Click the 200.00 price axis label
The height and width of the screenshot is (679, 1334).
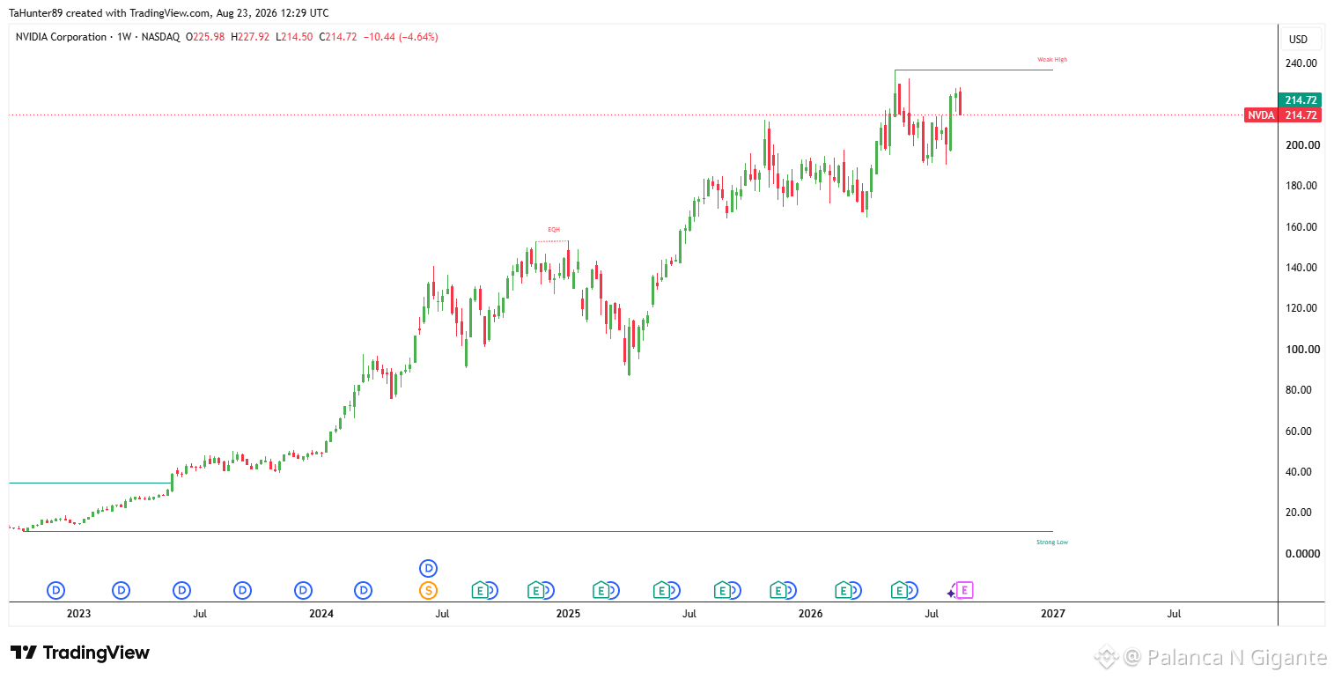click(x=1301, y=145)
